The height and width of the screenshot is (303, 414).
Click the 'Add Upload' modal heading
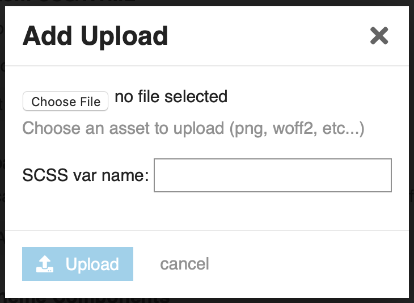(x=95, y=36)
